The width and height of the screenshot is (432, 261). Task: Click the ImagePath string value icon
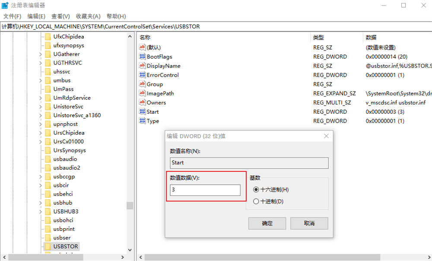[143, 93]
